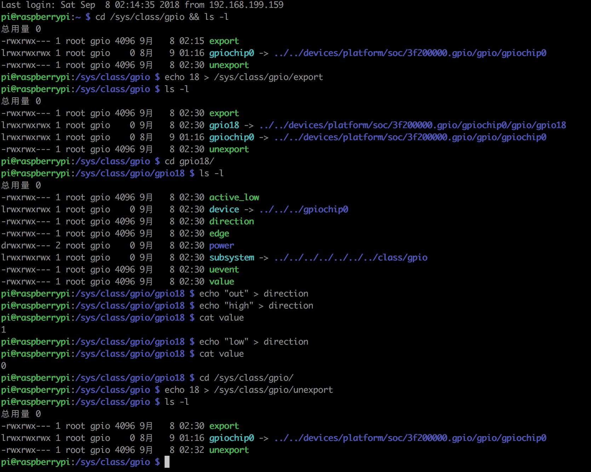This screenshot has height=472, width=591.
Task: Click the 'cd /sys/class/gpio && ls -l' command
Action: coord(162,17)
